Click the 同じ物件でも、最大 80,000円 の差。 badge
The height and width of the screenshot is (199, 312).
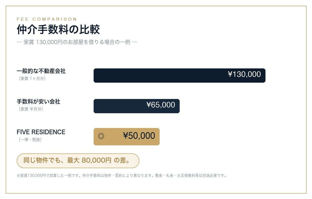(78, 161)
